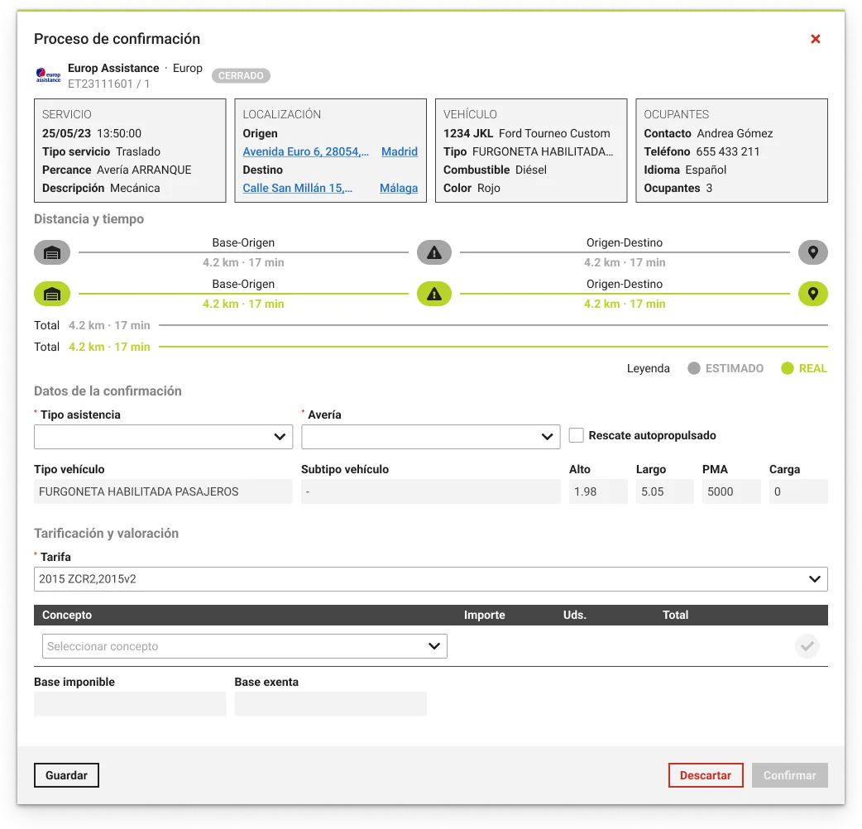Expand the Tarifa dropdown
This screenshot has height=829, width=862.
click(x=430, y=579)
